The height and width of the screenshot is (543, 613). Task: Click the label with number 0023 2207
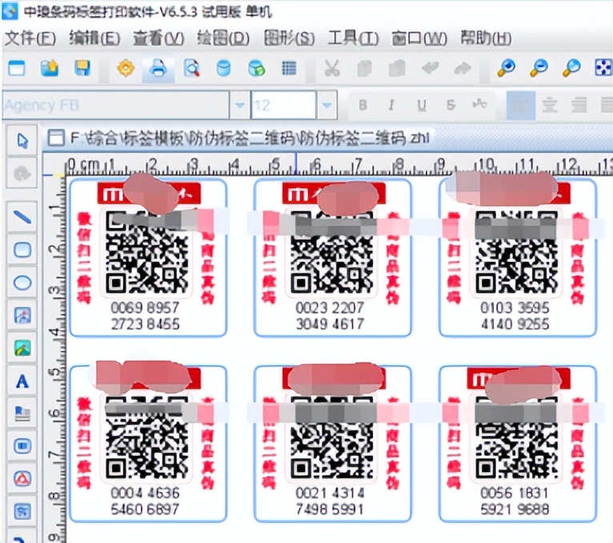pos(333,257)
